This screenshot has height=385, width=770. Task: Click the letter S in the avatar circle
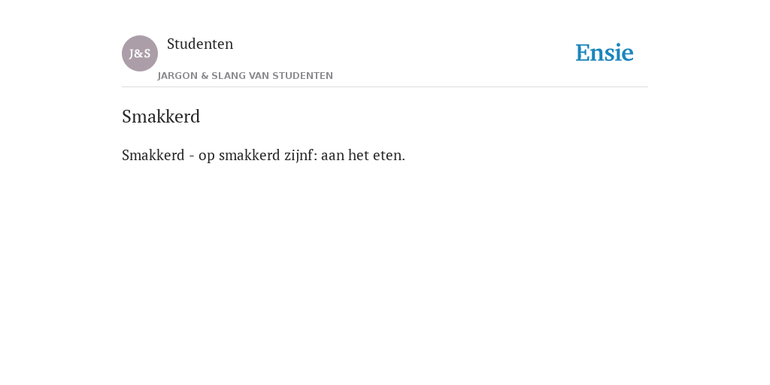tap(147, 54)
